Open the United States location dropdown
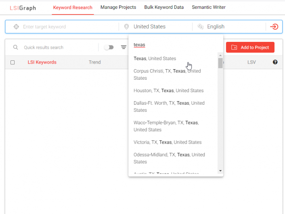The image size is (285, 214). click(x=155, y=27)
